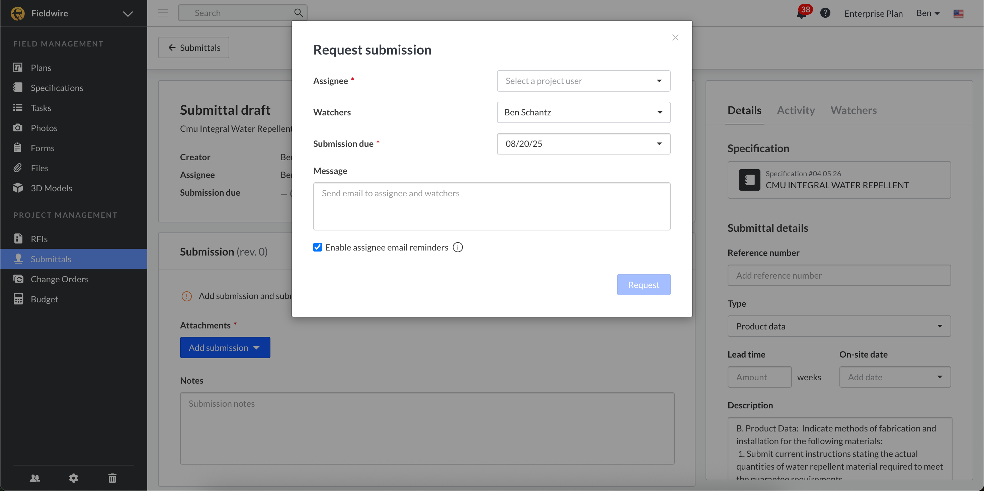984x491 pixels.
Task: Switch to the Activity tab
Action: [796, 110]
